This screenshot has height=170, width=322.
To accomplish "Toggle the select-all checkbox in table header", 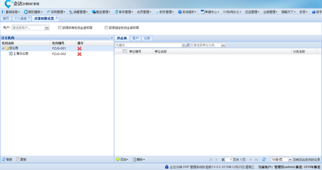I will (x=125, y=51).
